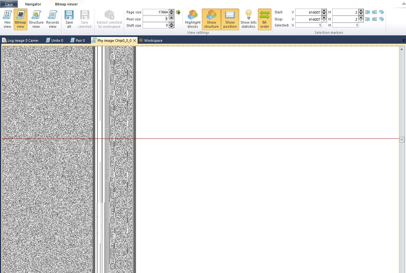406x273 pixels.
Task: Open Structure view
Action: click(x=36, y=19)
